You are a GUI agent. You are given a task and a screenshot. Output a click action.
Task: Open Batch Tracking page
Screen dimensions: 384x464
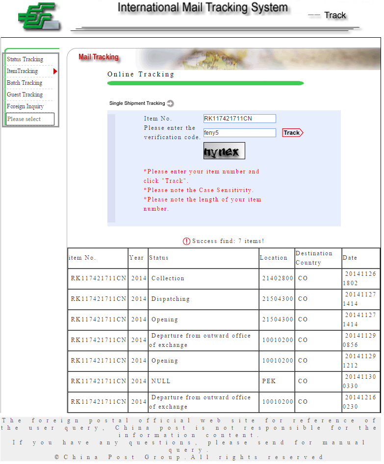point(25,83)
